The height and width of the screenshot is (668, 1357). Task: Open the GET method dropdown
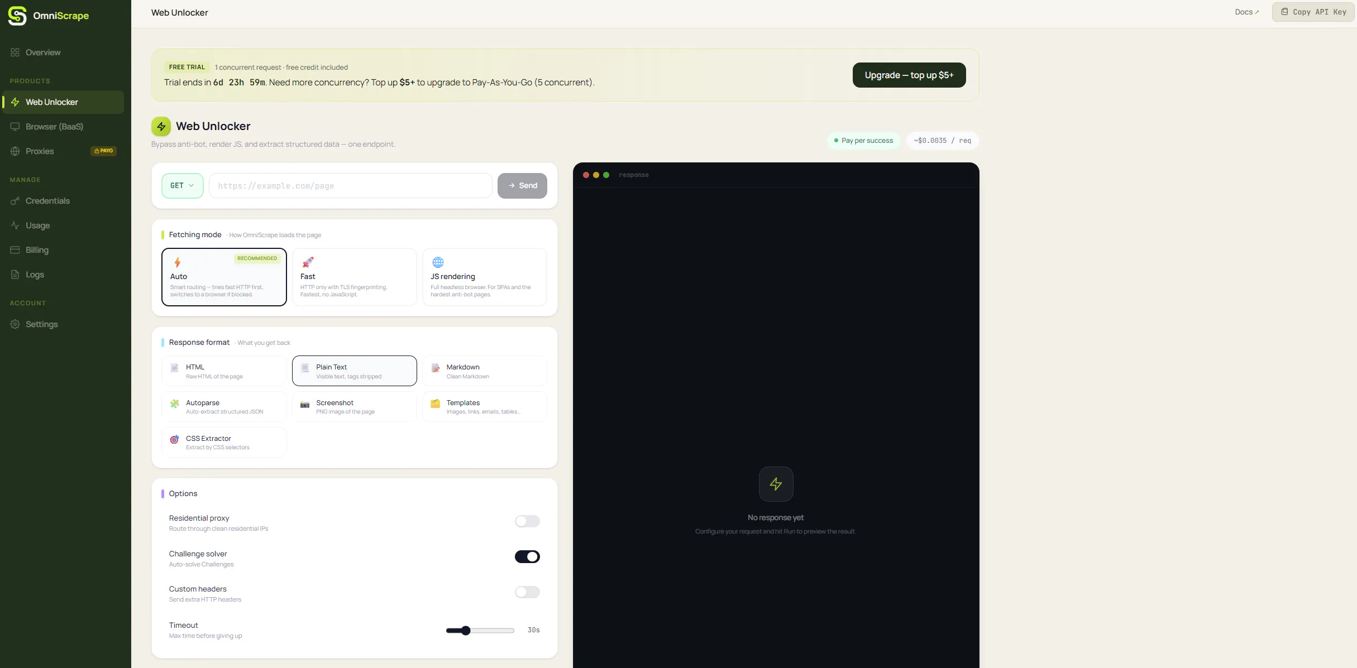pyautogui.click(x=182, y=186)
